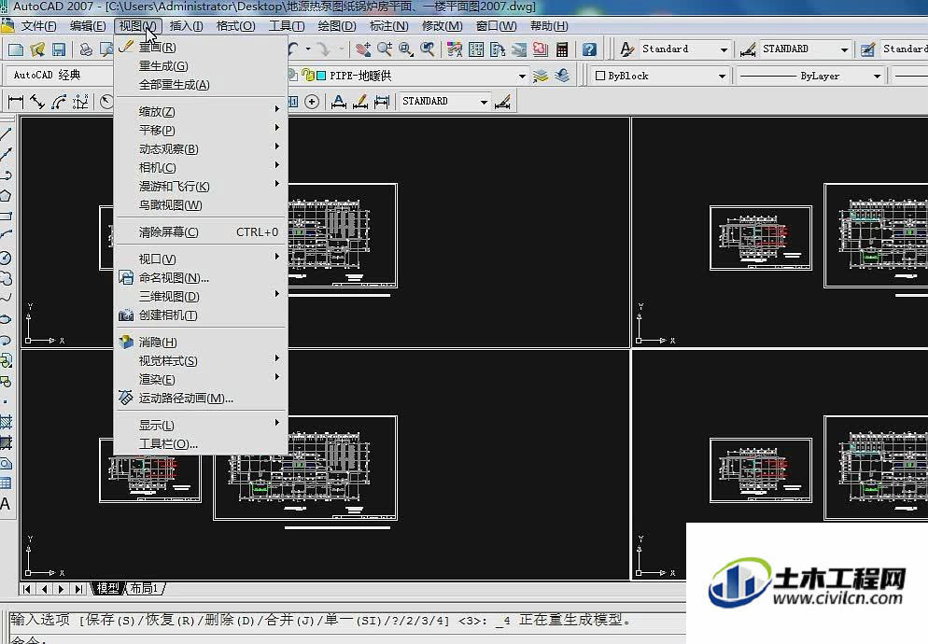Viewport: 928px width, 644px height.
Task: Toggle the PIPE-地暖供 layer lock icon
Action: [x=308, y=76]
